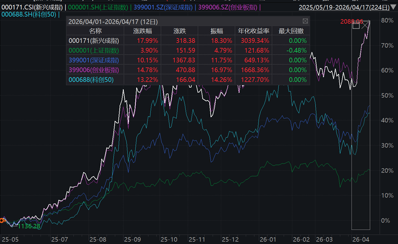Select 000171.CSI(新兴成指) in the top legend
The image size is (398, 244).
pos(31,7)
